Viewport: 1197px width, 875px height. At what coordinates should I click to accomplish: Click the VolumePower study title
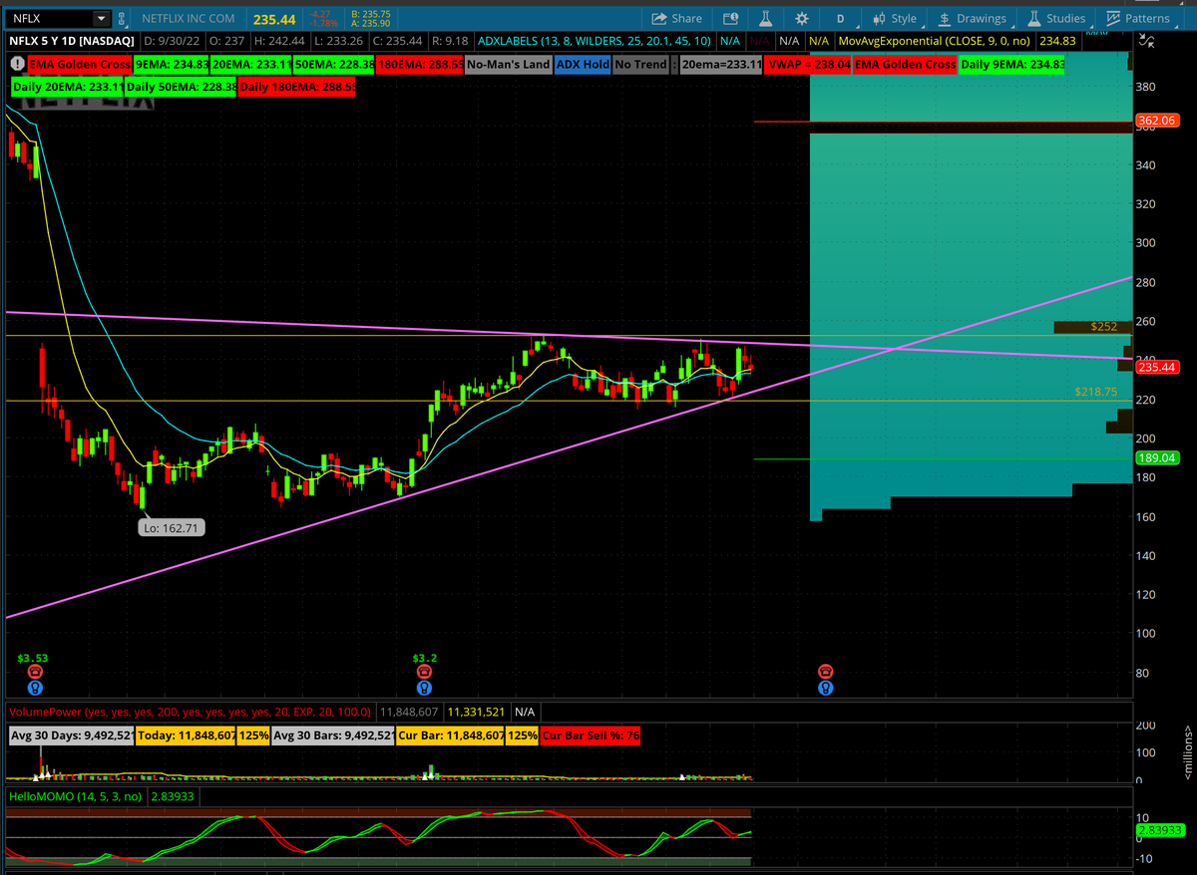click(190, 713)
